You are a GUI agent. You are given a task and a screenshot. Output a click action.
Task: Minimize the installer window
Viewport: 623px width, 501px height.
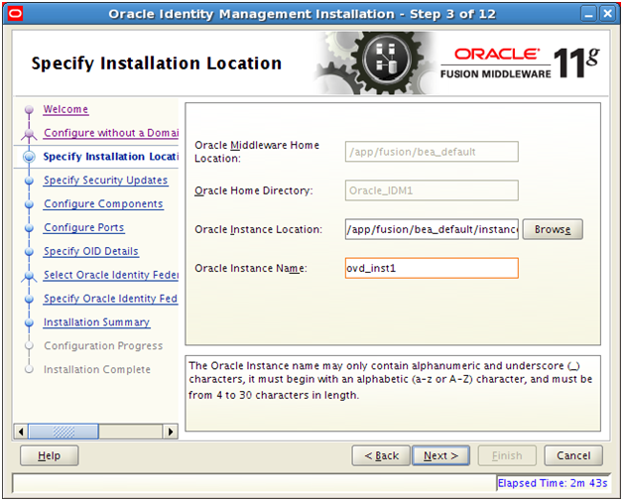[589, 14]
